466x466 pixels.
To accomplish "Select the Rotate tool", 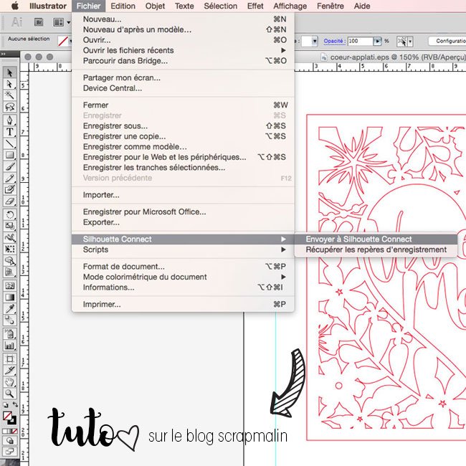I will tap(9, 214).
